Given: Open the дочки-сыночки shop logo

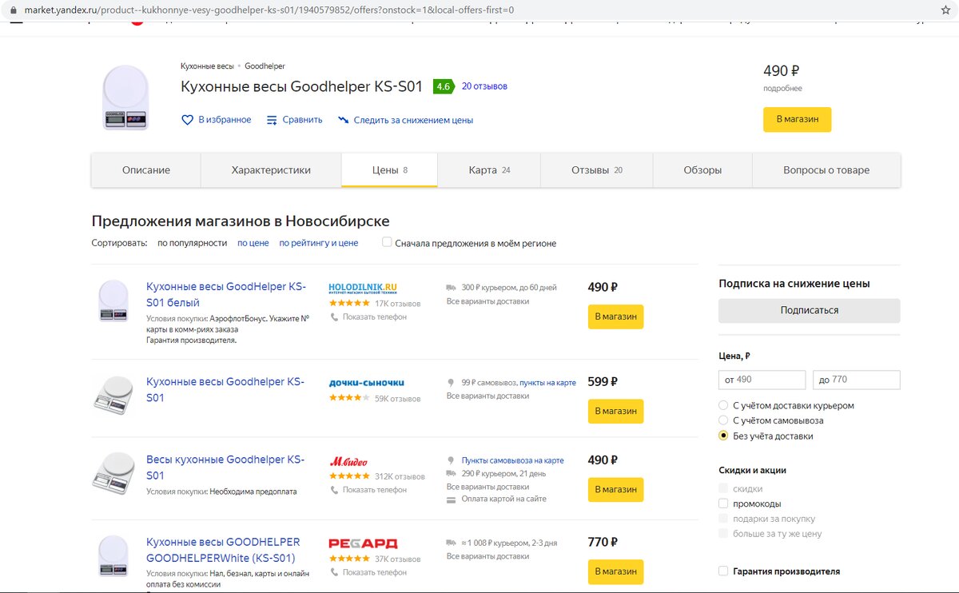Looking at the screenshot, I should tap(367, 383).
